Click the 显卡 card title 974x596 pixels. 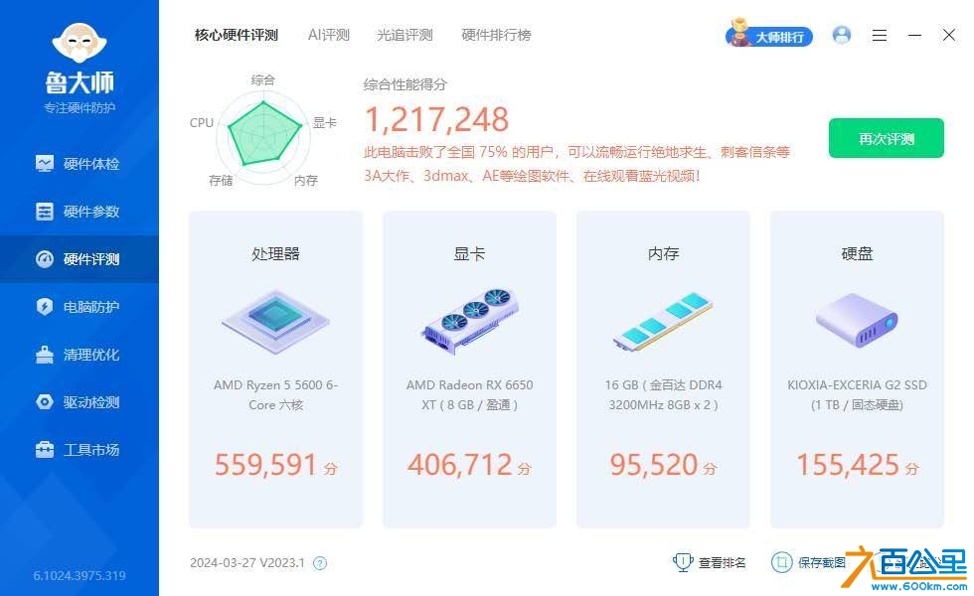point(469,253)
